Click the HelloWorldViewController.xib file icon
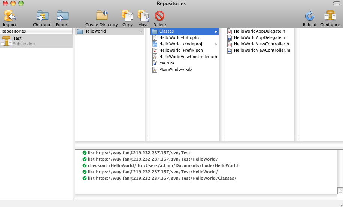 [x=155, y=57]
